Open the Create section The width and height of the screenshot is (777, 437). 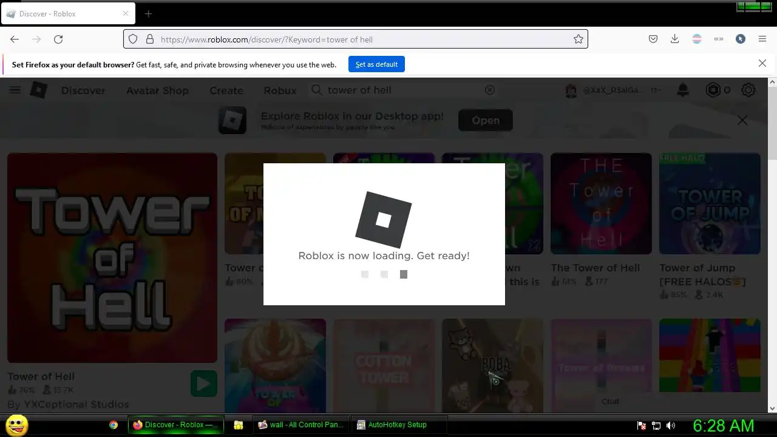226,90
